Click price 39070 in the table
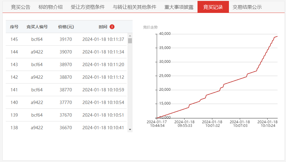 (66, 52)
